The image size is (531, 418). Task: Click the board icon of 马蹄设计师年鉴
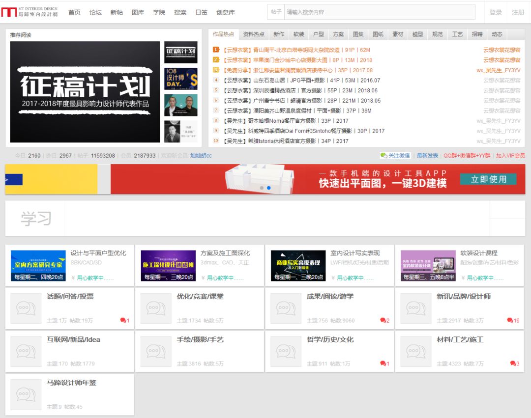click(x=25, y=395)
